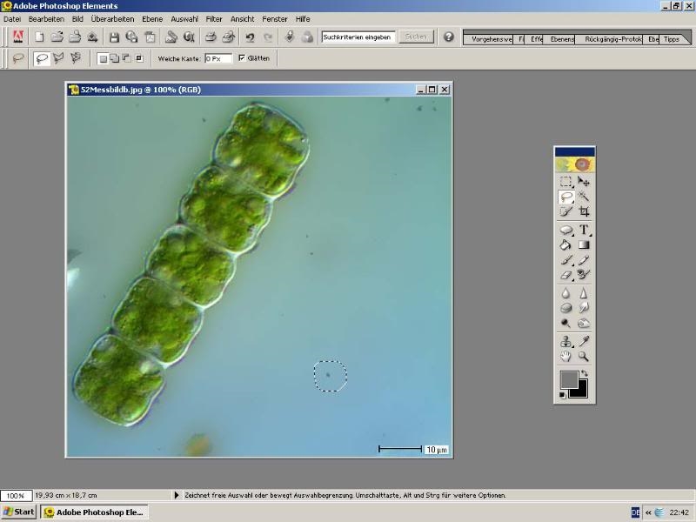Viewport: 696px width, 522px height.
Task: Click the foreground color swatch
Action: coord(569,379)
